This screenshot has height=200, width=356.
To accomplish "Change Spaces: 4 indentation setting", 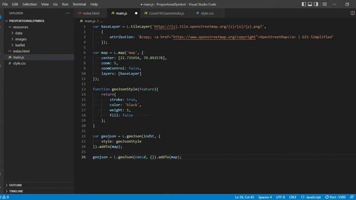I will [265, 197].
